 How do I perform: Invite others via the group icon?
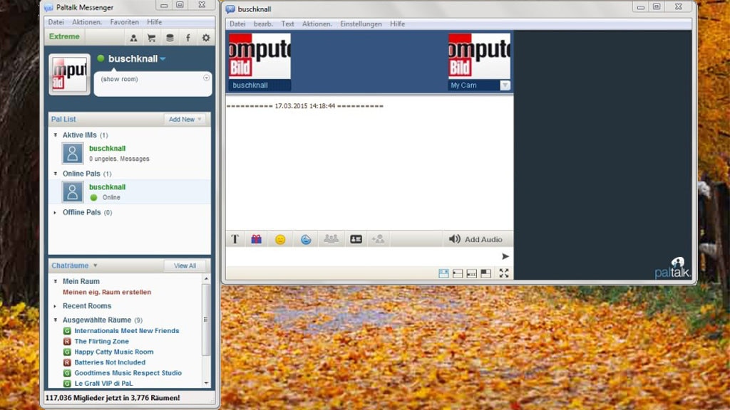(x=331, y=238)
